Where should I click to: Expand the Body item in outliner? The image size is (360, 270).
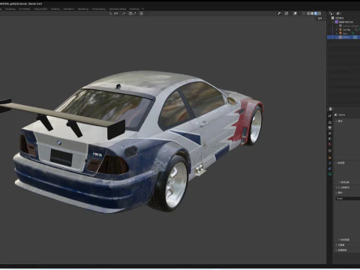(x=337, y=33)
